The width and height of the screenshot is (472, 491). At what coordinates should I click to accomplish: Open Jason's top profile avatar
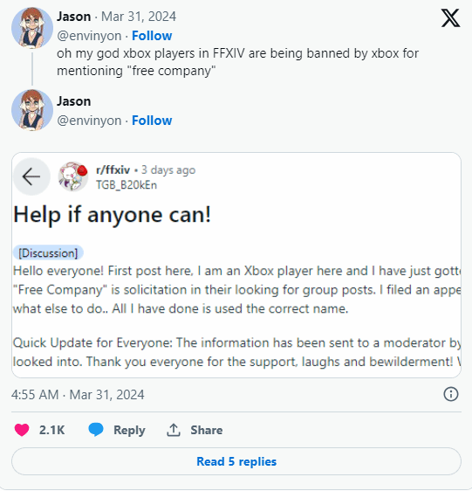[32, 28]
